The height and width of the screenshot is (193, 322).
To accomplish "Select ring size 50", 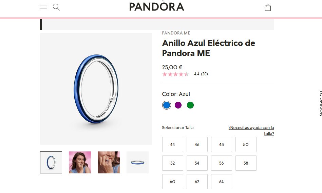I will [246, 144].
